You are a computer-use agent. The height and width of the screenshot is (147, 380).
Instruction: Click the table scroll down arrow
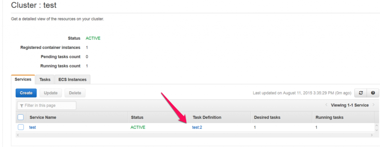pyautogui.click(x=376, y=130)
